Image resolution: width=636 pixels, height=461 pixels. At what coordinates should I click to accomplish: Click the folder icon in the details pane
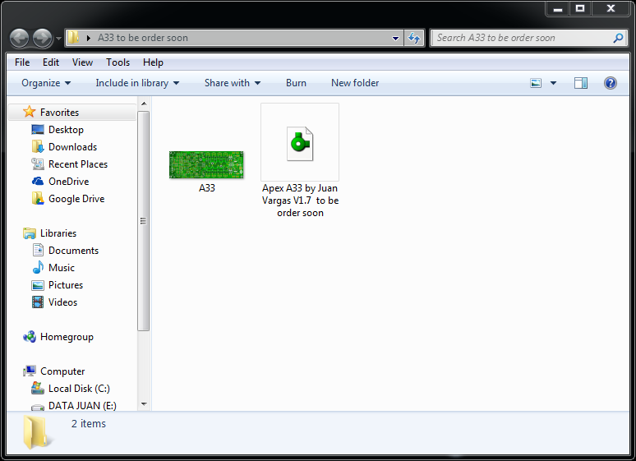pyautogui.click(x=38, y=431)
